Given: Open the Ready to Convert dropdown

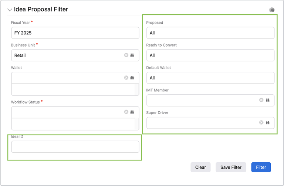Looking at the screenshot, I should pyautogui.click(x=210, y=55).
